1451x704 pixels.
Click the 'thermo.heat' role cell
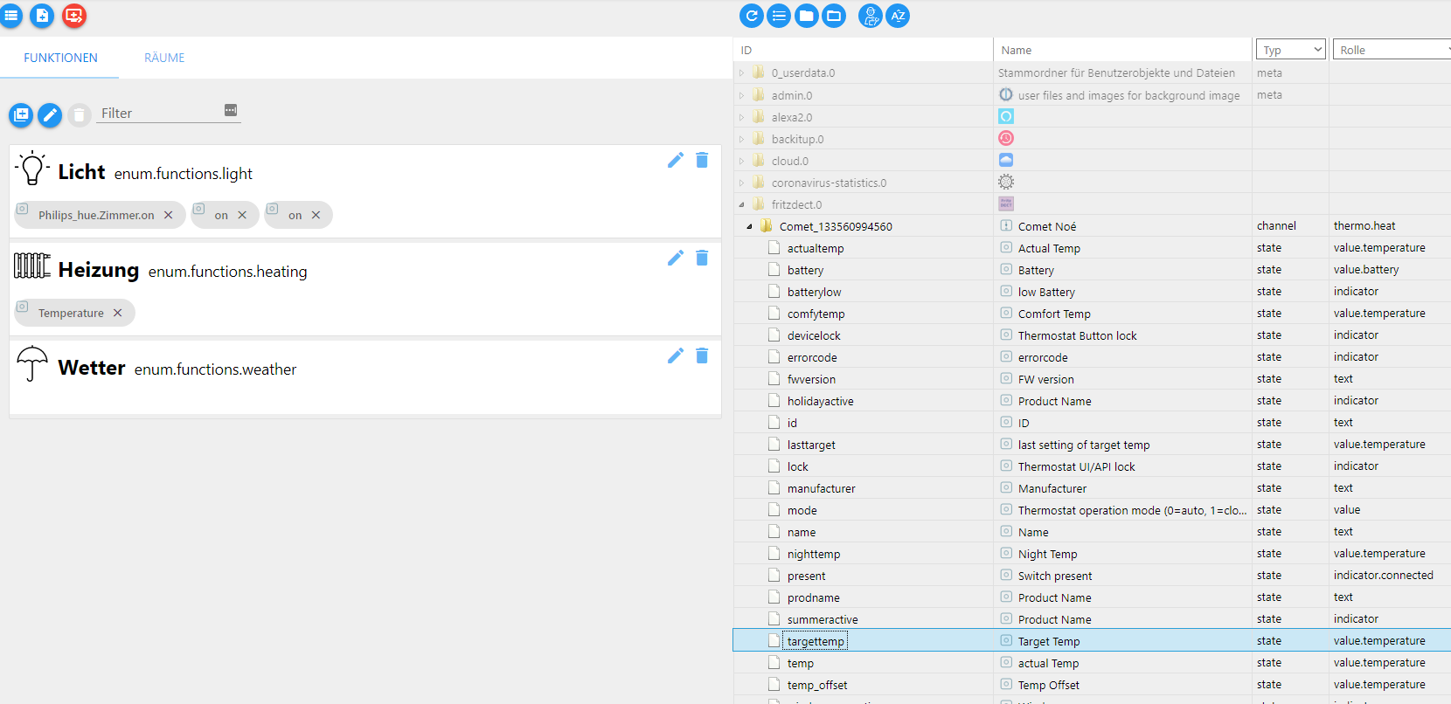1364,225
